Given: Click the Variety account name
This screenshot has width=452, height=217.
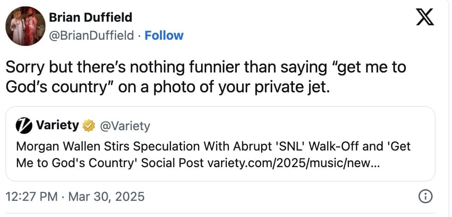Looking at the screenshot, I should pos(57,125).
